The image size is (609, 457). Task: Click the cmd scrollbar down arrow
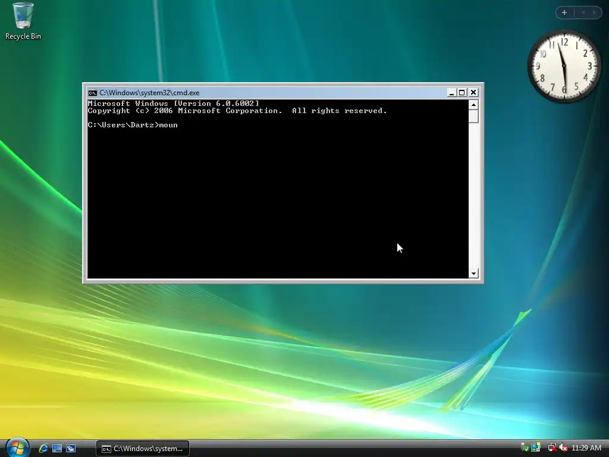tap(473, 274)
